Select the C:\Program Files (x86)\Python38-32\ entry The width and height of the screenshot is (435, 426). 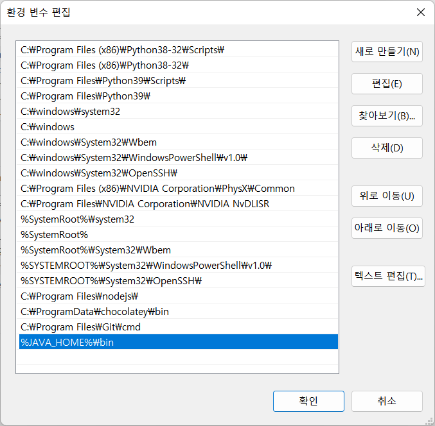[179, 65]
